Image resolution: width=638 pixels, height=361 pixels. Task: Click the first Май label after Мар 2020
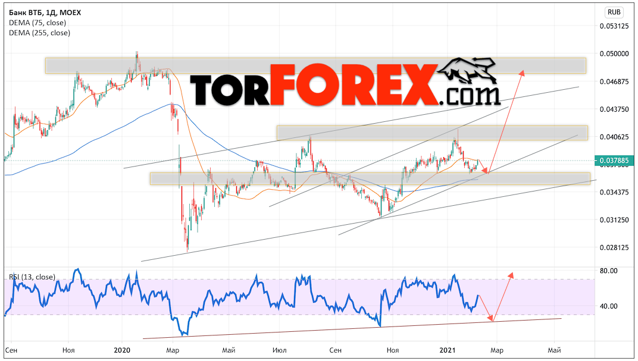(x=229, y=350)
